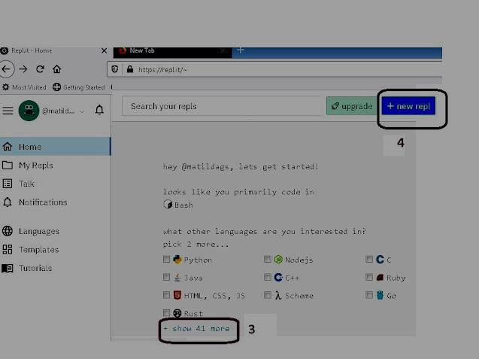479x359 pixels.
Task: Click the Bash language label
Action: point(183,205)
